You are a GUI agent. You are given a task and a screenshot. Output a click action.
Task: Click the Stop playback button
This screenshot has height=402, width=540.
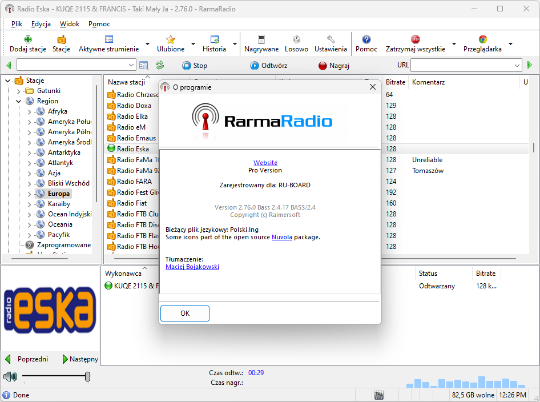click(195, 66)
